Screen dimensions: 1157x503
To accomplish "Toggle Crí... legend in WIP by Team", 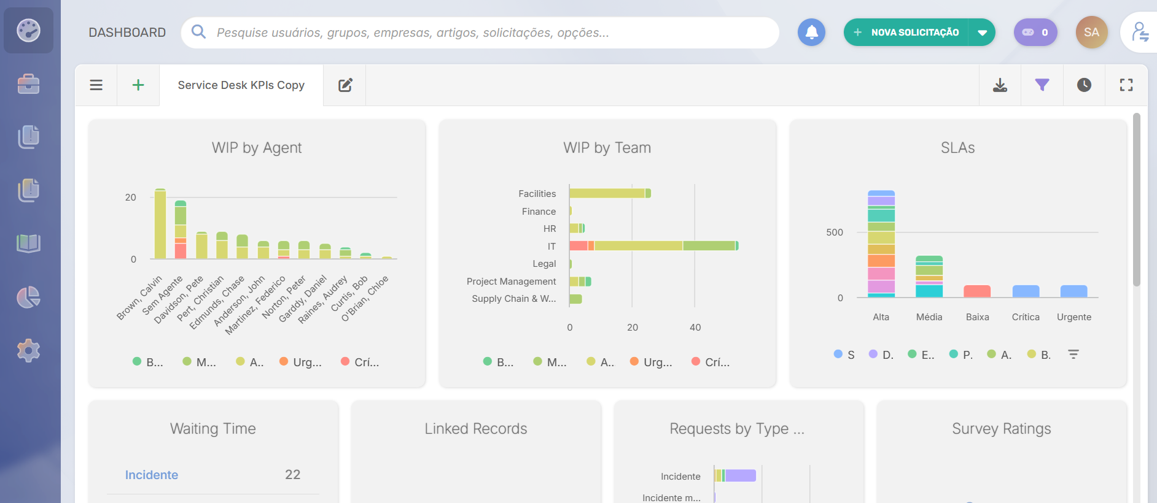I will click(x=711, y=362).
